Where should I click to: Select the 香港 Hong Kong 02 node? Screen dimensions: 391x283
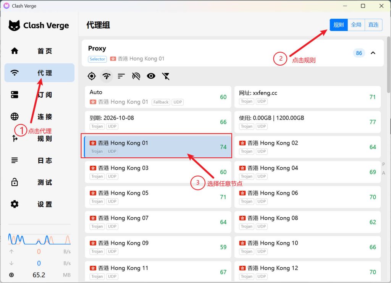(x=307, y=147)
